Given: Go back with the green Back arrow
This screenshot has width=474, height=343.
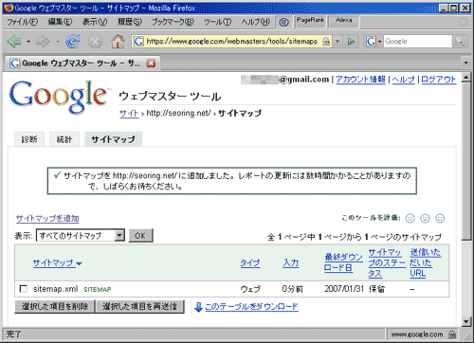Looking at the screenshot, I should [14, 42].
